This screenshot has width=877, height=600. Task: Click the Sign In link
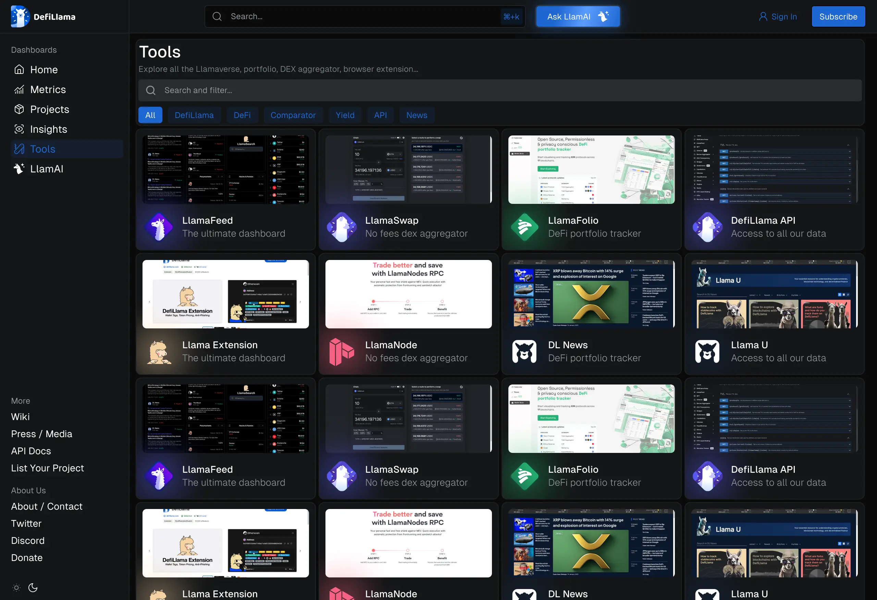click(x=778, y=16)
